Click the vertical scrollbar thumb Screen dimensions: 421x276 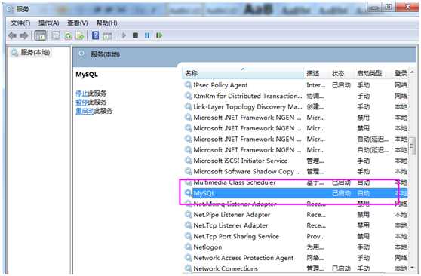(412, 147)
